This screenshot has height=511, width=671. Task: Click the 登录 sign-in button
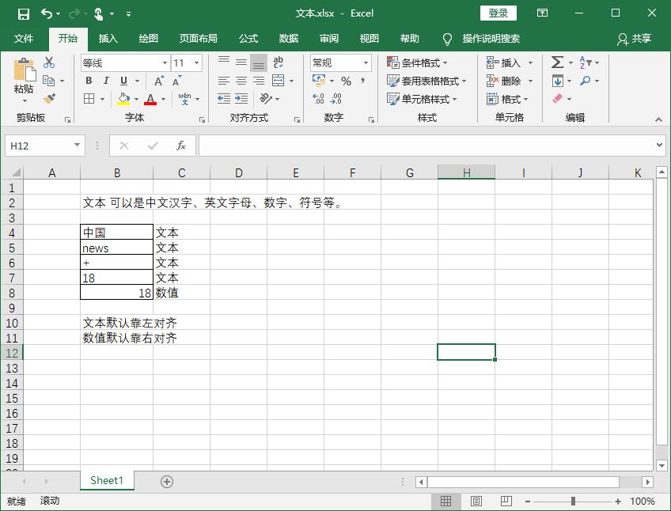tap(499, 13)
